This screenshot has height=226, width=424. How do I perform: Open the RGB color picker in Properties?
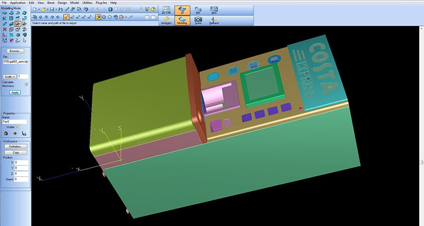point(6,134)
